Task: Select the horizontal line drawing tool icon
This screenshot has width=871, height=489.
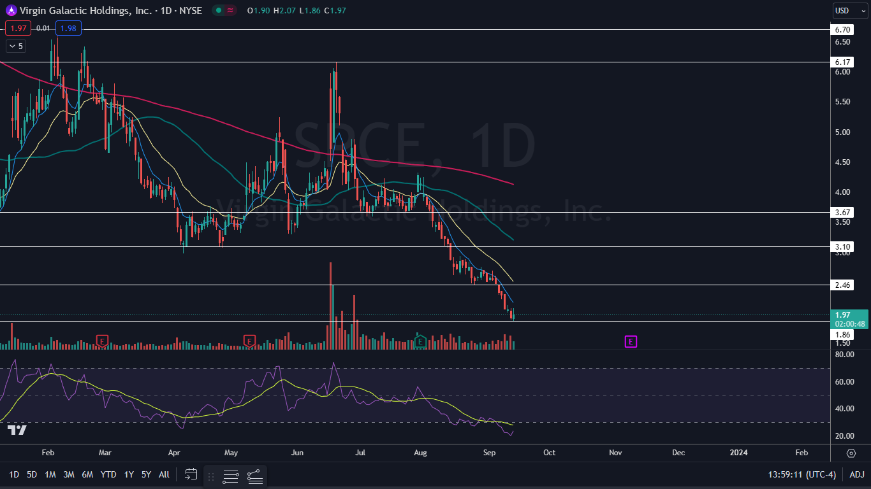Action: pos(231,476)
